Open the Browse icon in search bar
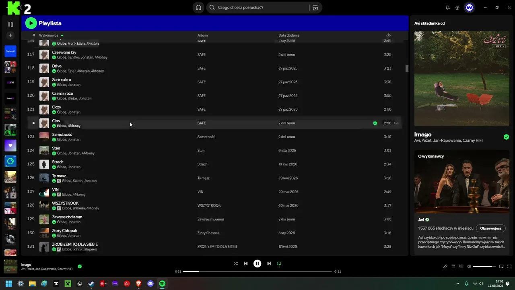This screenshot has height=290, width=515. [315, 8]
